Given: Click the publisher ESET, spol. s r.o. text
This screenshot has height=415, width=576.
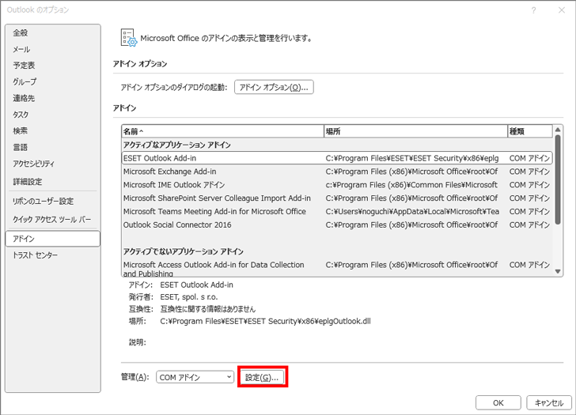Looking at the screenshot, I should tap(189, 297).
